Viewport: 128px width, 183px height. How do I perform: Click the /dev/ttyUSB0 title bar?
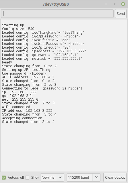pos(56,4)
